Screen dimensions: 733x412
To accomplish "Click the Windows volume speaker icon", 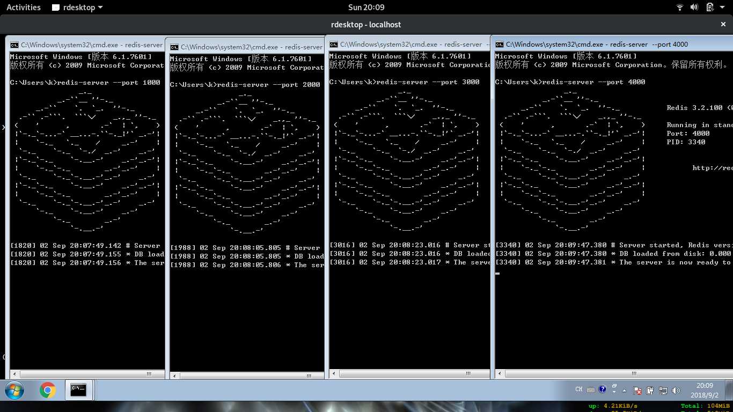I will [676, 391].
